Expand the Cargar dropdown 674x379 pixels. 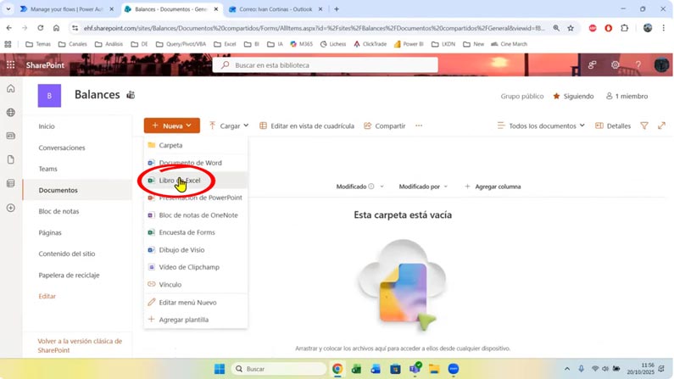(229, 125)
